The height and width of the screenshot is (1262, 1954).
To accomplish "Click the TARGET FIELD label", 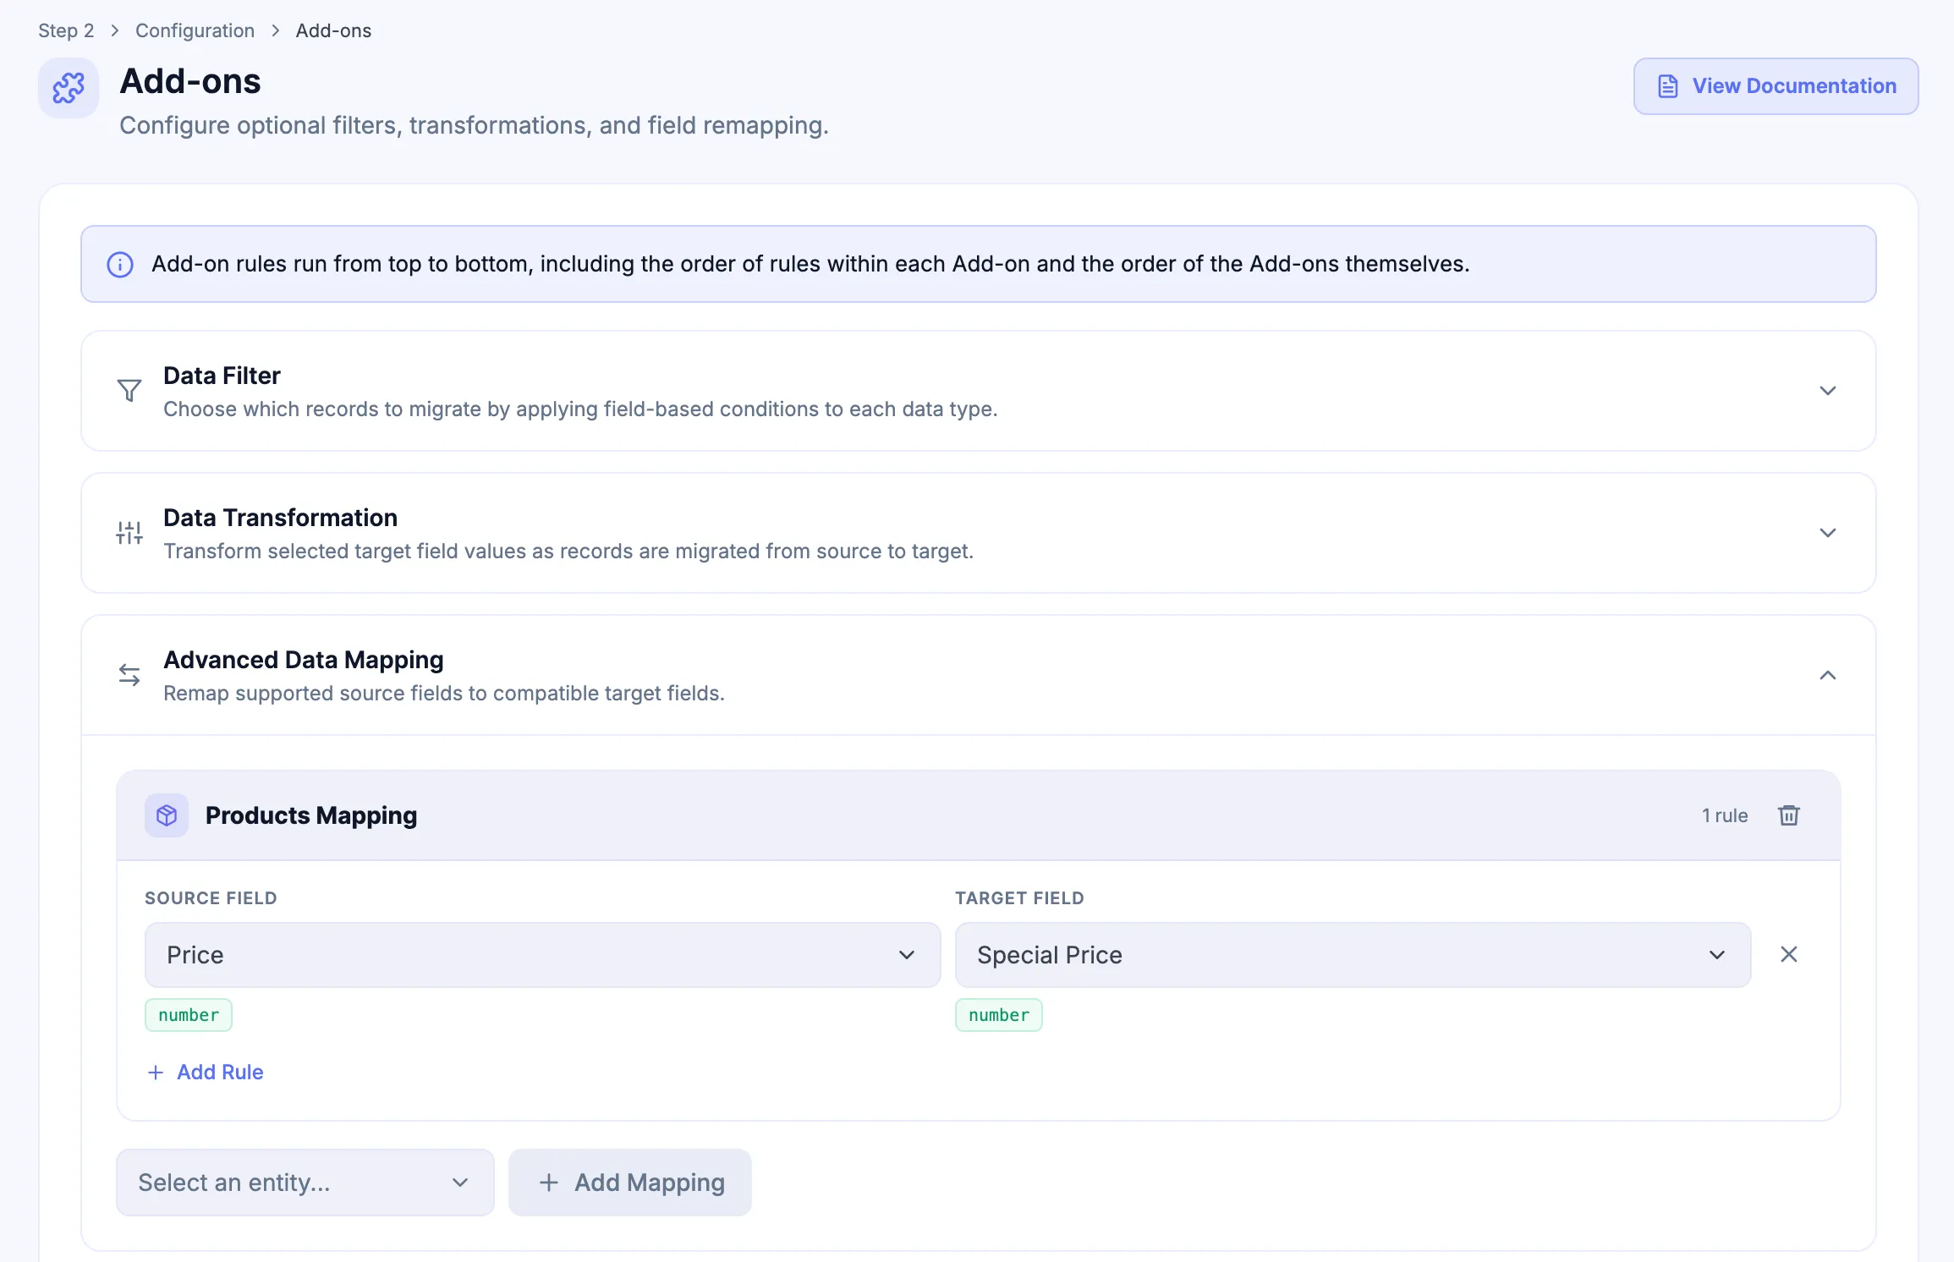I will [1019, 898].
